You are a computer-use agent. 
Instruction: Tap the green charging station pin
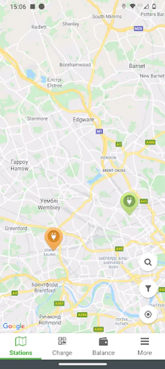click(129, 203)
